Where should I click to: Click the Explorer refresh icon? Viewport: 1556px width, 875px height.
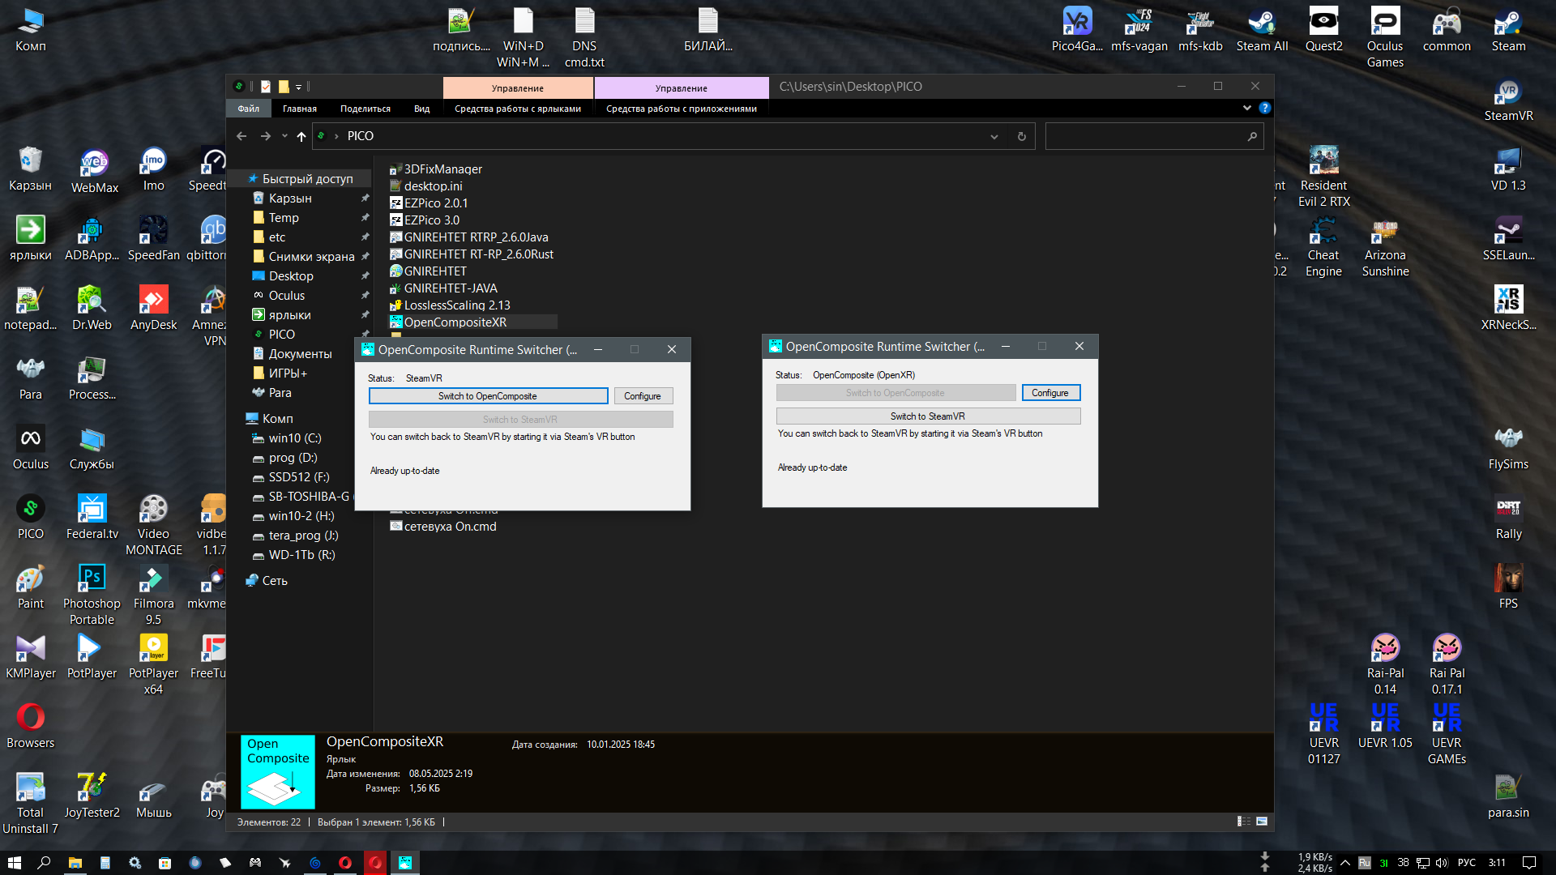1021,136
